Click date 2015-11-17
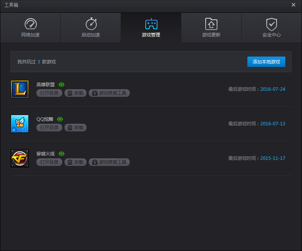 click(273, 158)
